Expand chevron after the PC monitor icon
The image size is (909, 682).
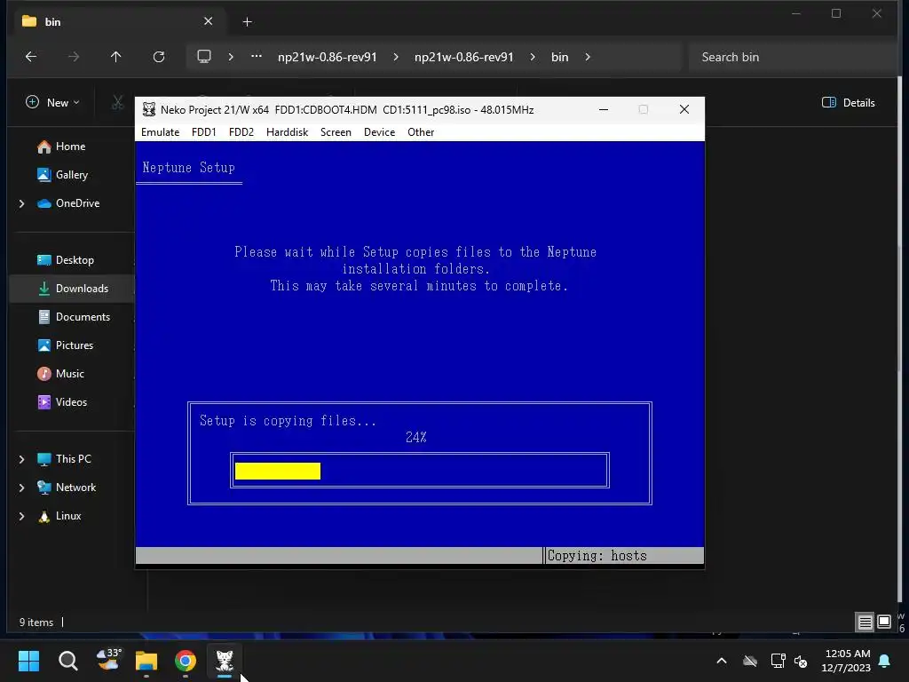pyautogui.click(x=231, y=57)
